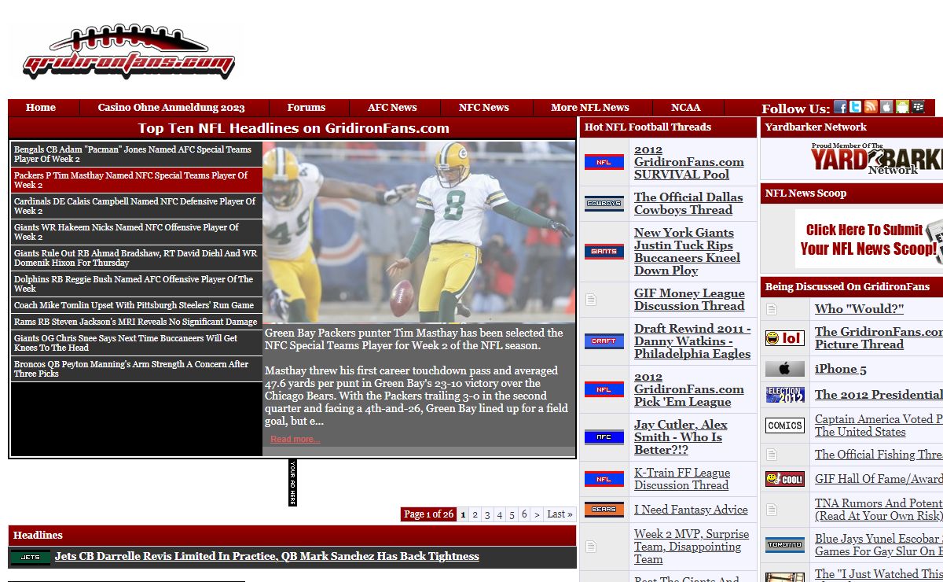This screenshot has height=582, width=943.
Task: Click the vertical Your Ad Here strip
Action: point(292,482)
